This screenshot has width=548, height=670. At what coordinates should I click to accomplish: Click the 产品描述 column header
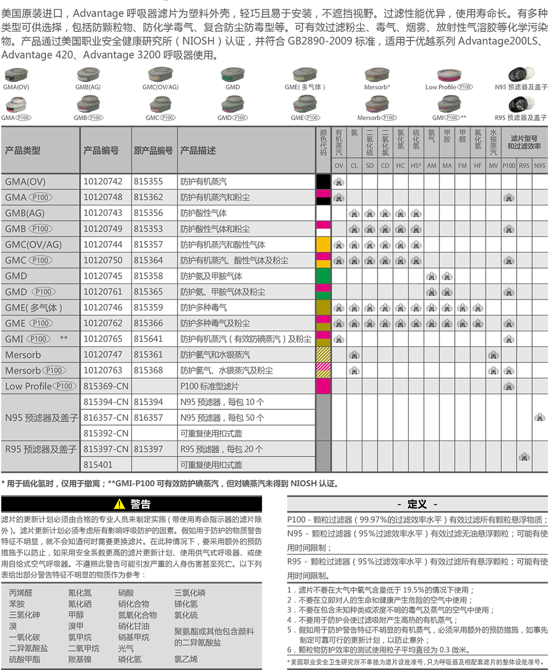198,151
